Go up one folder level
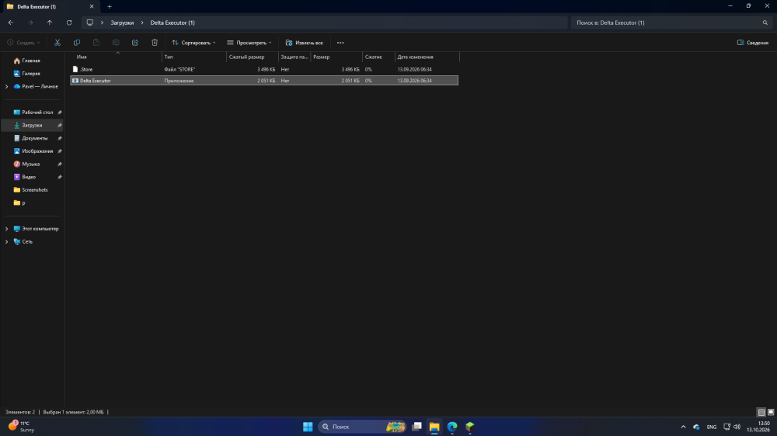 (x=50, y=22)
